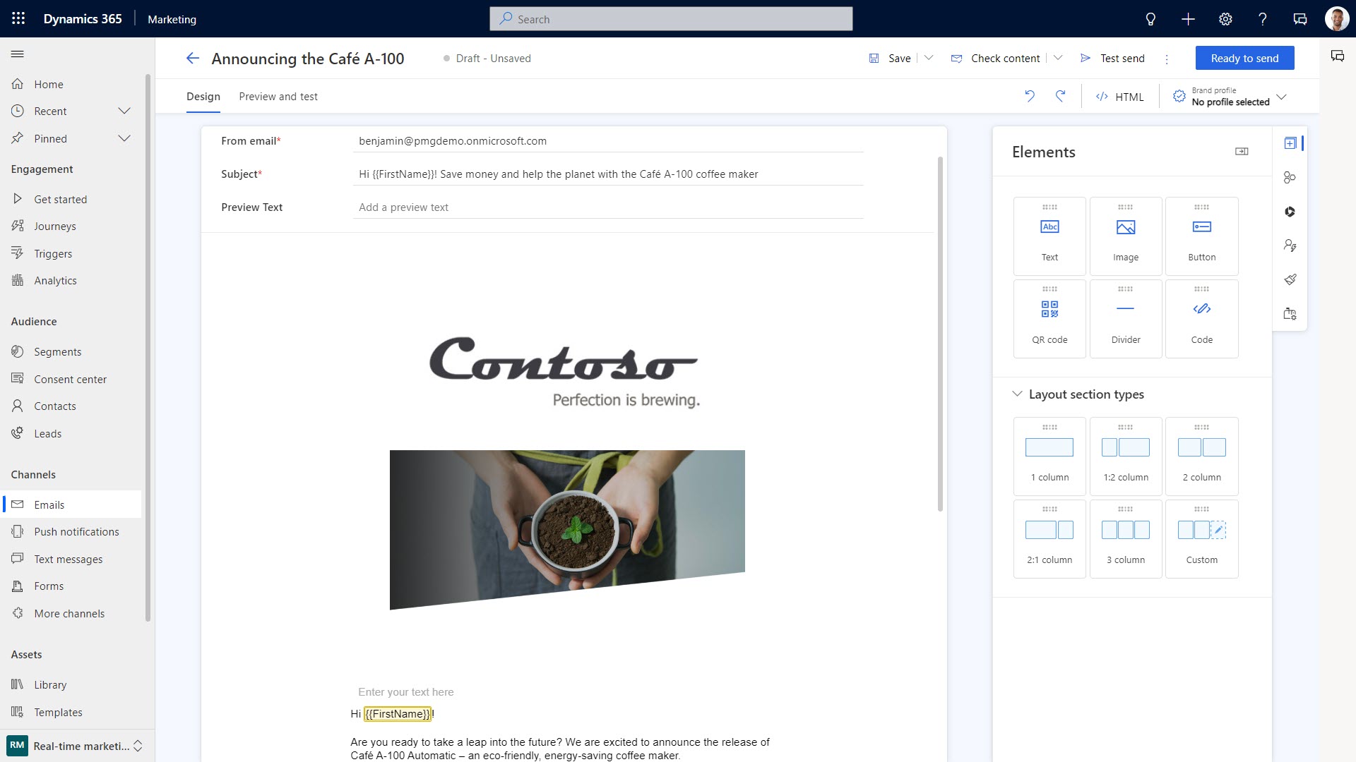Undo the last change
Viewport: 1356px width, 762px height.
pos(1030,96)
